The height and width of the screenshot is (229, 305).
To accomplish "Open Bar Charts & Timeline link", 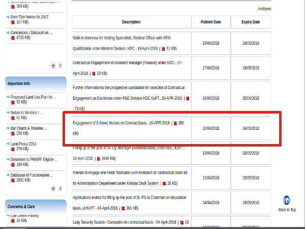I will coord(28,128).
